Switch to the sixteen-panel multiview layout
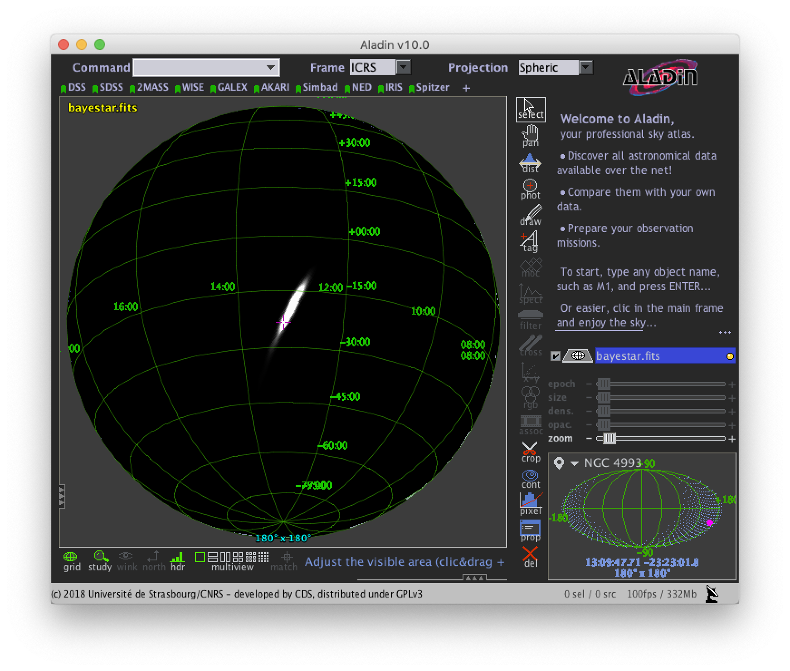This screenshot has width=790, height=671. pos(263,557)
